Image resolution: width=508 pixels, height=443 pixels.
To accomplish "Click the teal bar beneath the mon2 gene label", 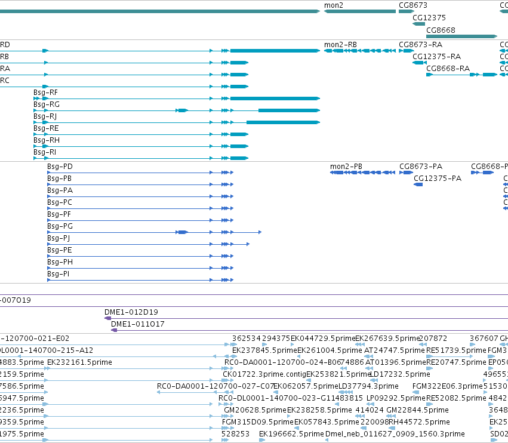I will (359, 11).
